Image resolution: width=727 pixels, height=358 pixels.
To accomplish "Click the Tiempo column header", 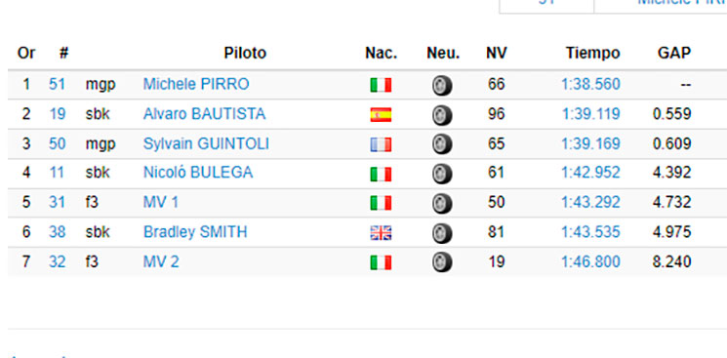I will pyautogui.click(x=592, y=54).
